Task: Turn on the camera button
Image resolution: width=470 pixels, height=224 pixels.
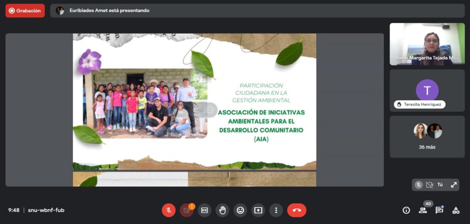Action: [x=186, y=210]
